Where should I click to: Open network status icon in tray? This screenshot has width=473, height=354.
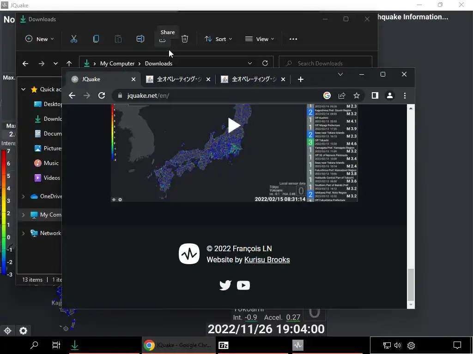(387, 345)
